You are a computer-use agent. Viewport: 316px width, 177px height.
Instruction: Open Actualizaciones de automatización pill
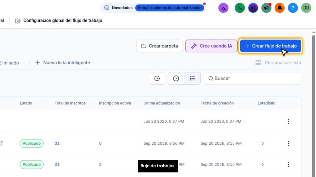tap(169, 8)
